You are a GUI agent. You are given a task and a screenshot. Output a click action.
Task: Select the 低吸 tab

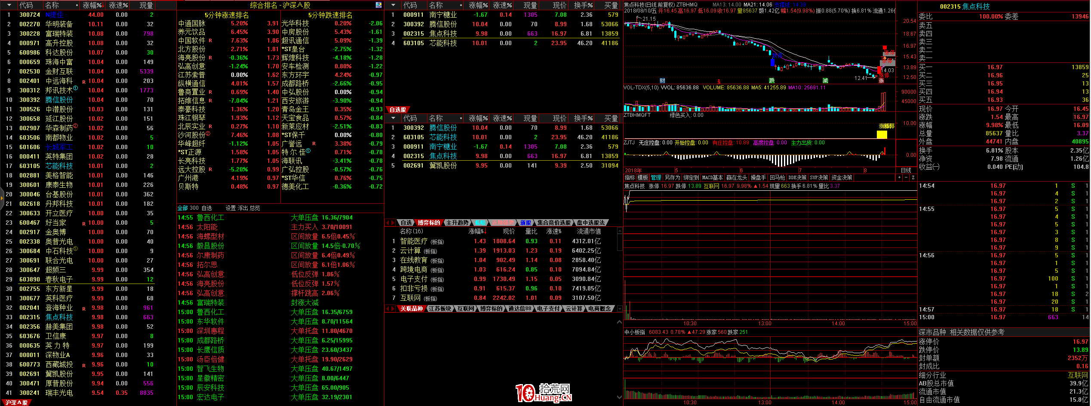480,223
